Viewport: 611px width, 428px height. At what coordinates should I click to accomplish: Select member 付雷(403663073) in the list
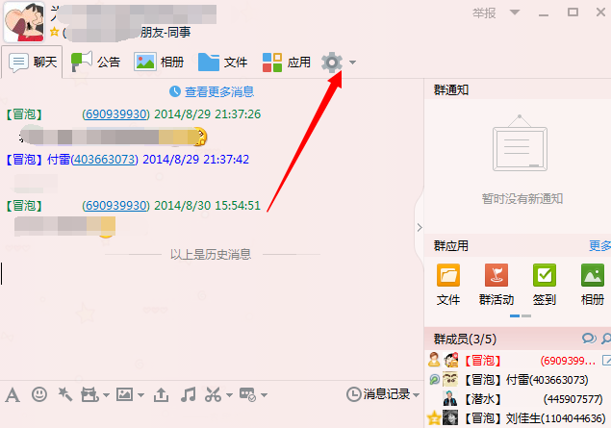tap(518, 379)
